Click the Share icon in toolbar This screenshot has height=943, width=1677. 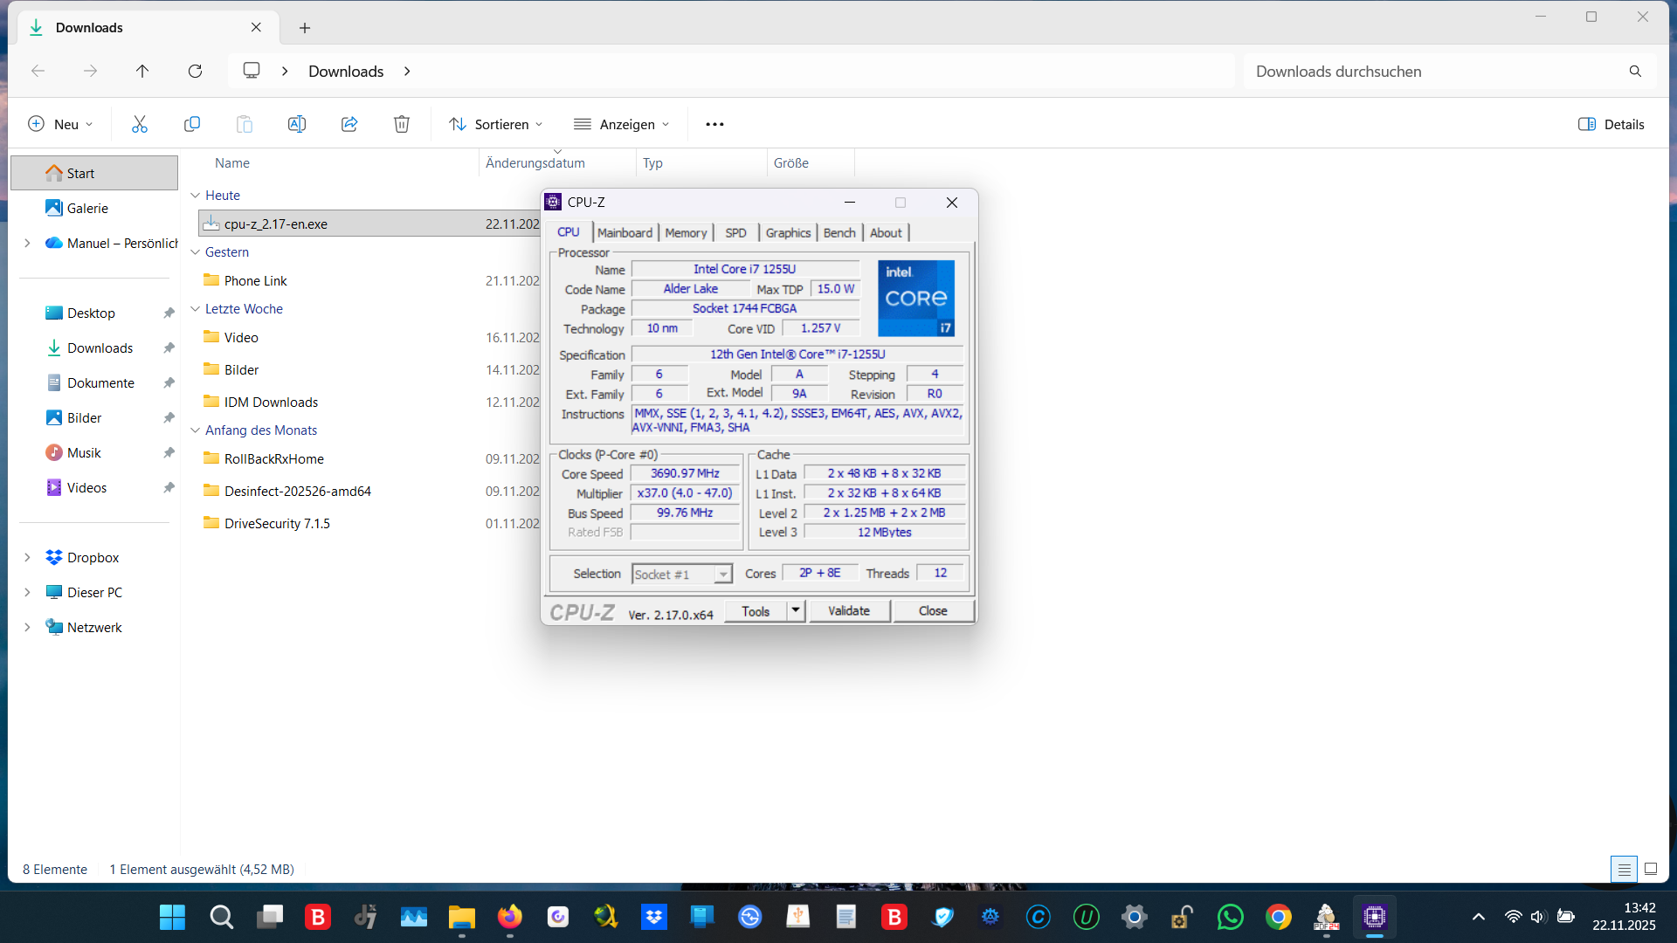349,124
